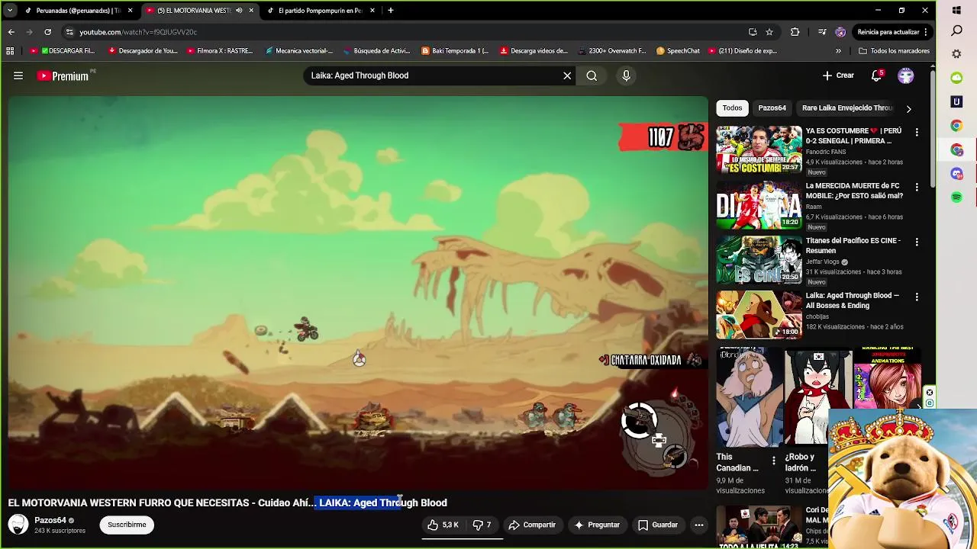Click the Suscribirme button

(127, 525)
